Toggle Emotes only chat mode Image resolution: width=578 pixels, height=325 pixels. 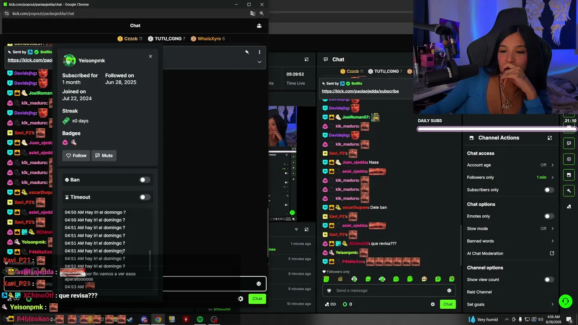click(x=549, y=216)
